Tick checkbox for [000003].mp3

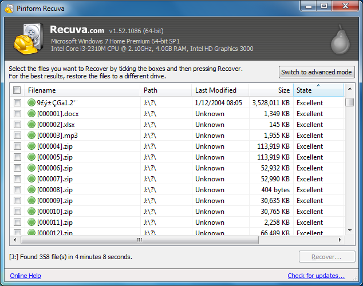click(17, 135)
